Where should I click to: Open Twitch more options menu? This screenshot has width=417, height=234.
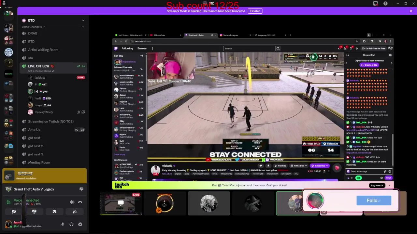[152, 48]
